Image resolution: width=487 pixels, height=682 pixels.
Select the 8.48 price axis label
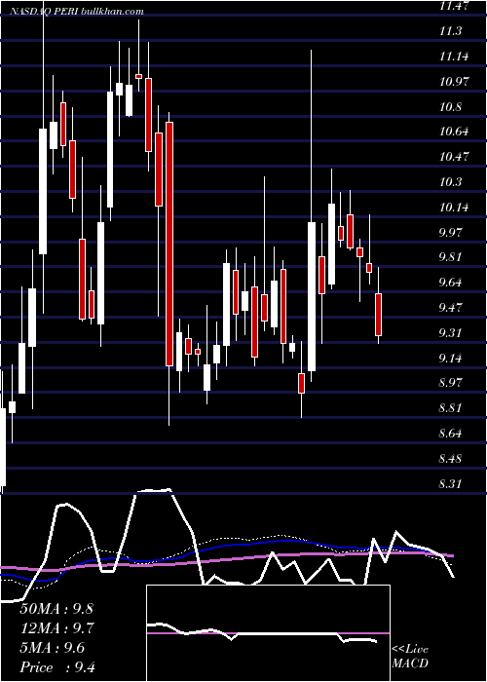click(452, 459)
